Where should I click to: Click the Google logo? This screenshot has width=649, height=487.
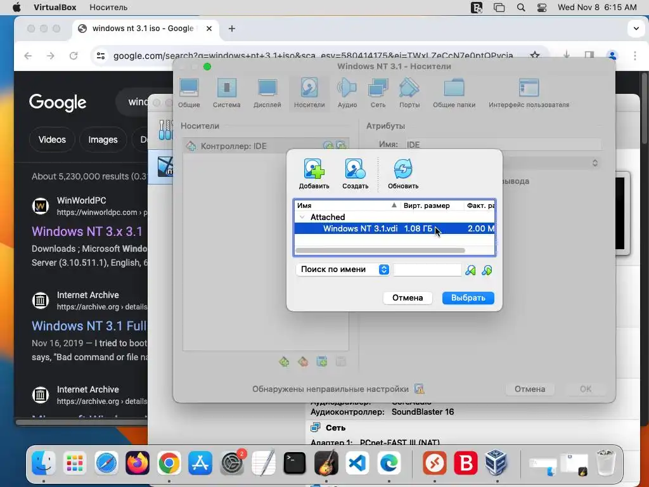(x=58, y=102)
